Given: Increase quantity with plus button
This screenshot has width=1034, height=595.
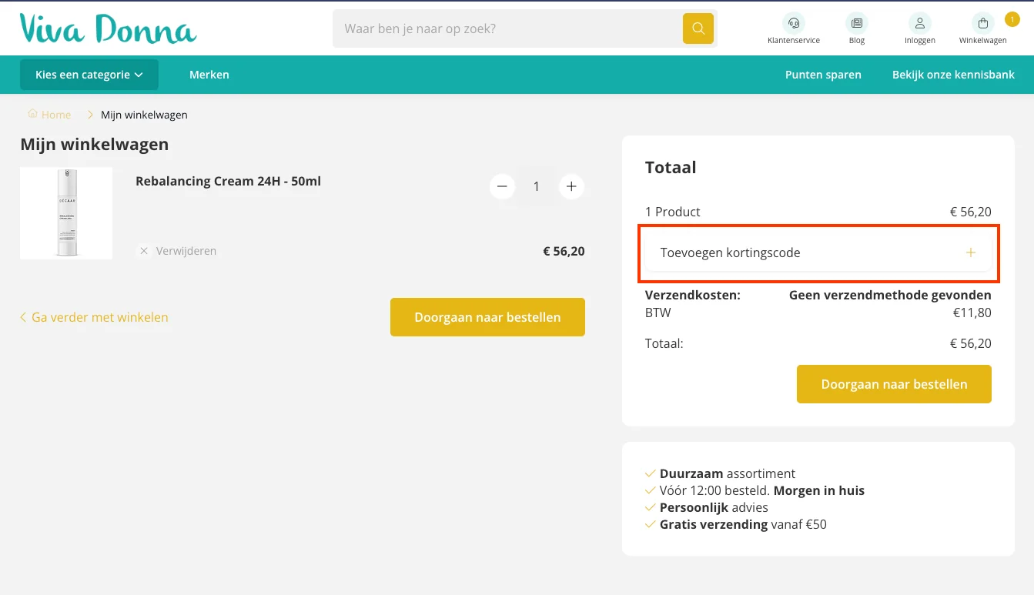Looking at the screenshot, I should tap(571, 186).
